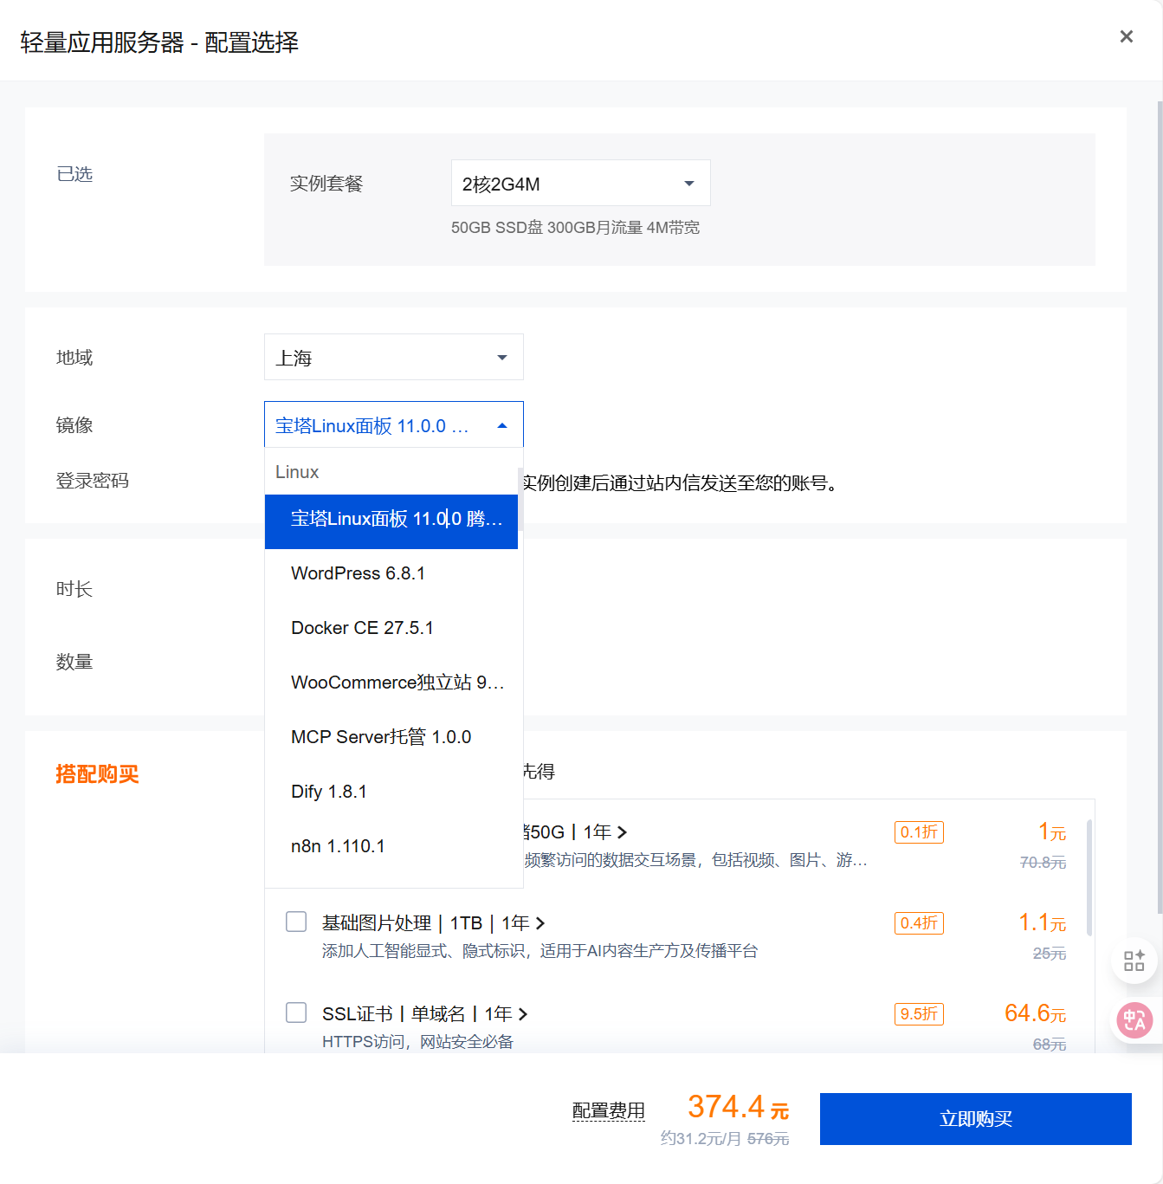Select Dify 1.8.1 image
Image resolution: width=1163 pixels, height=1184 pixels.
pos(329,792)
